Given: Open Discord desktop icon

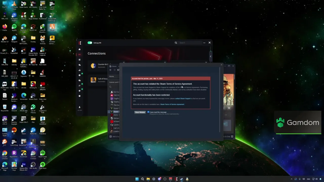Looking at the screenshot, I should (14, 108).
